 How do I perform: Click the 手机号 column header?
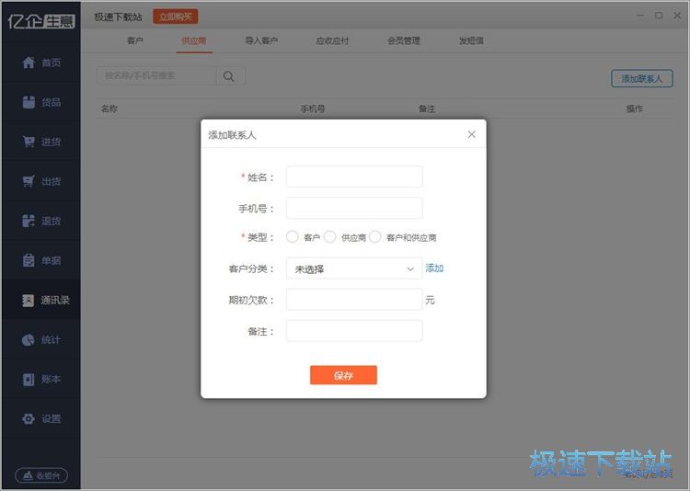point(313,108)
